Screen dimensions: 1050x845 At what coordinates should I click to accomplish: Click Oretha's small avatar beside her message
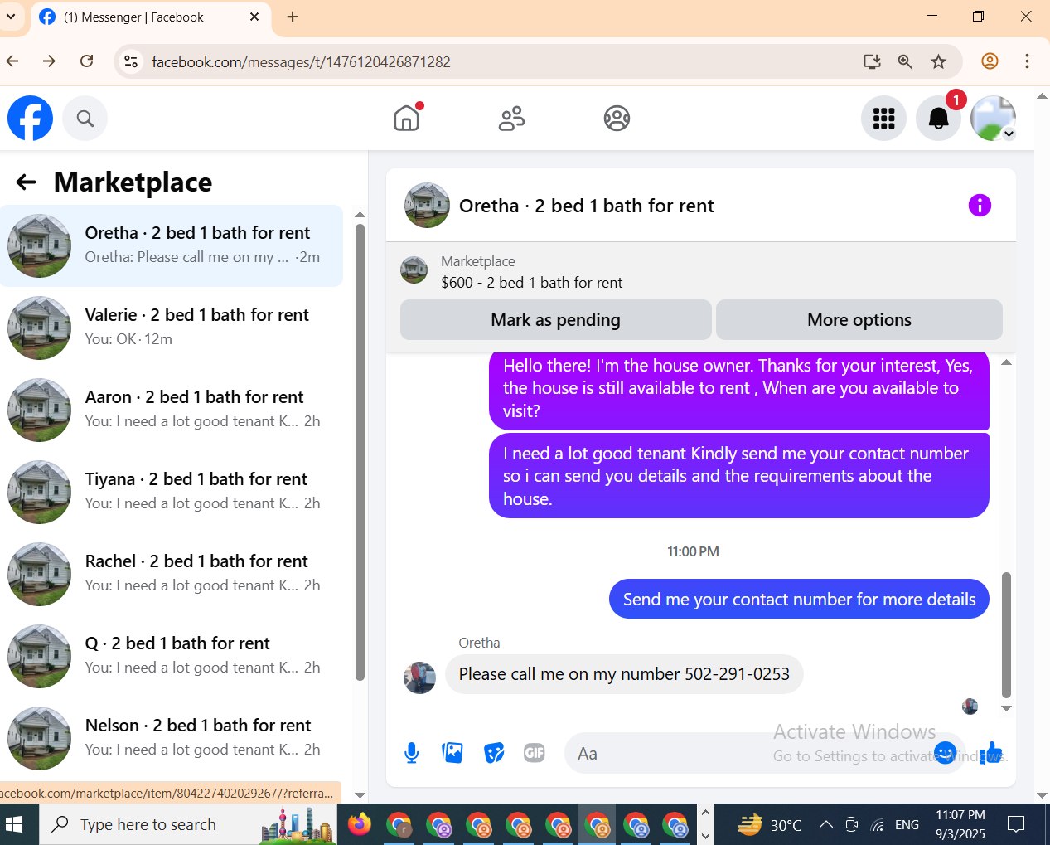419,677
